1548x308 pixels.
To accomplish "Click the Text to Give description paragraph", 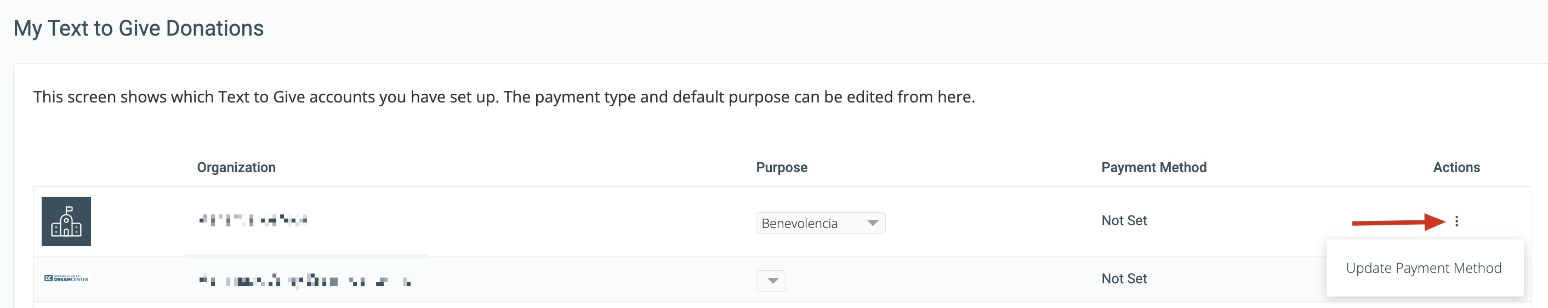I will 504,96.
